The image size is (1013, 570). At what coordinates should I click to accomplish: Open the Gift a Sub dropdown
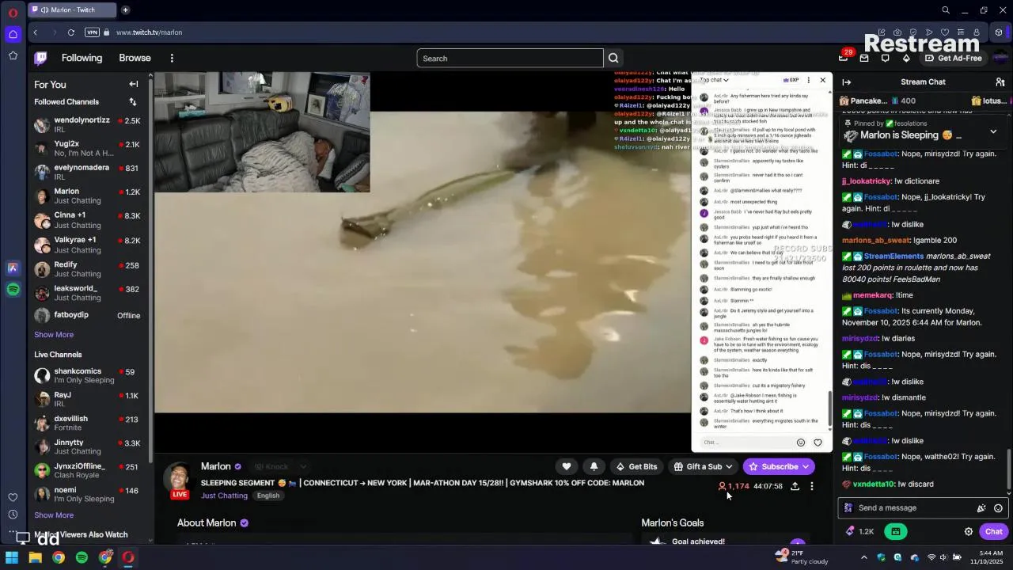[704, 467]
